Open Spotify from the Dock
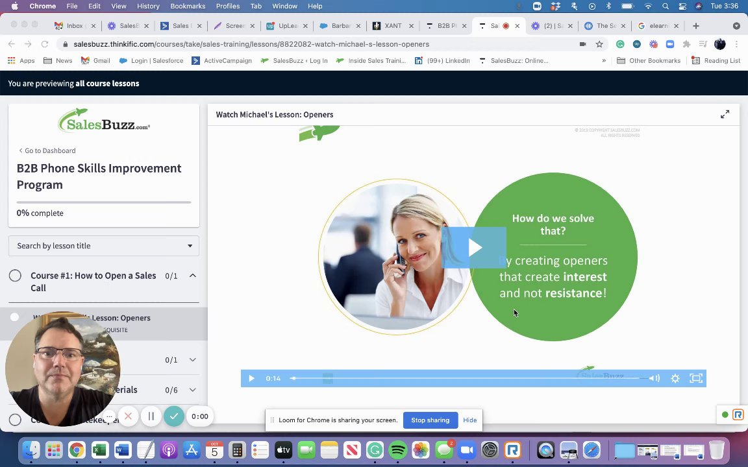 pyautogui.click(x=398, y=449)
